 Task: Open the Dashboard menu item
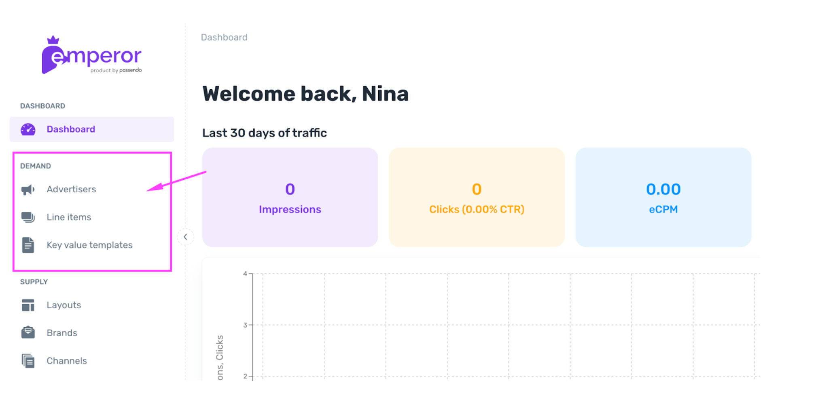[x=92, y=129]
